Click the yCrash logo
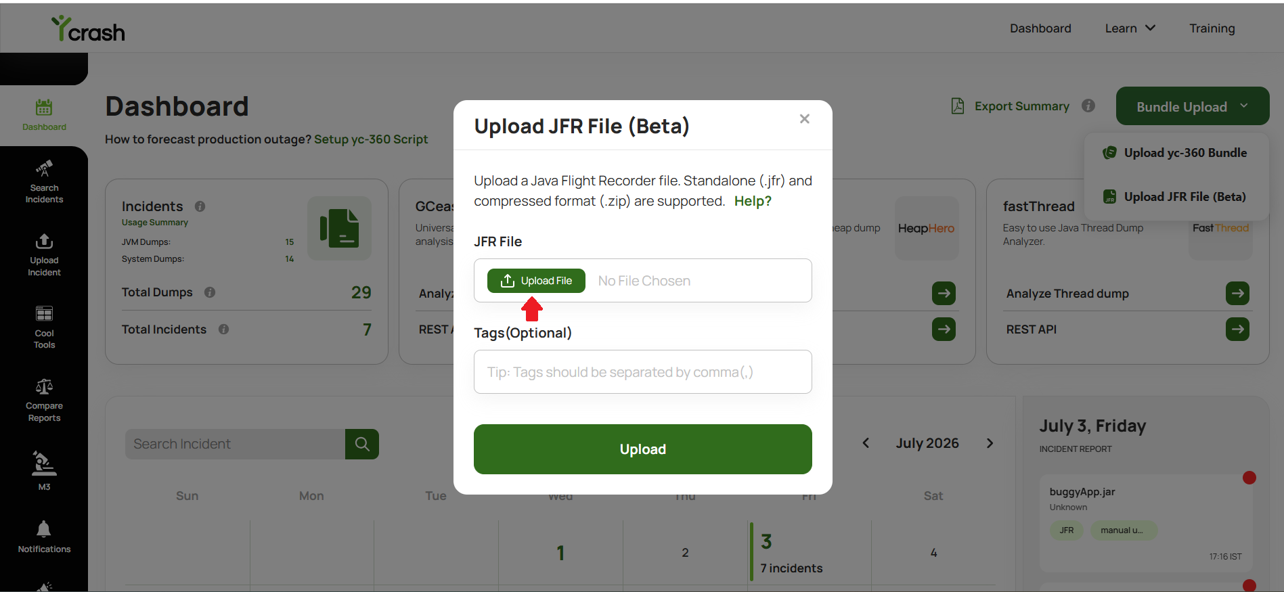 pyautogui.click(x=88, y=29)
